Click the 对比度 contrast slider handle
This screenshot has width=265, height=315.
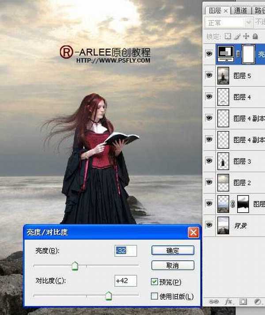point(108,296)
